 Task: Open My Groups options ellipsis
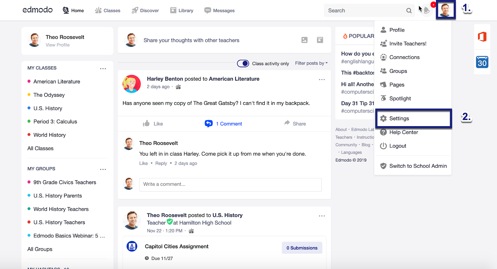[103, 169]
